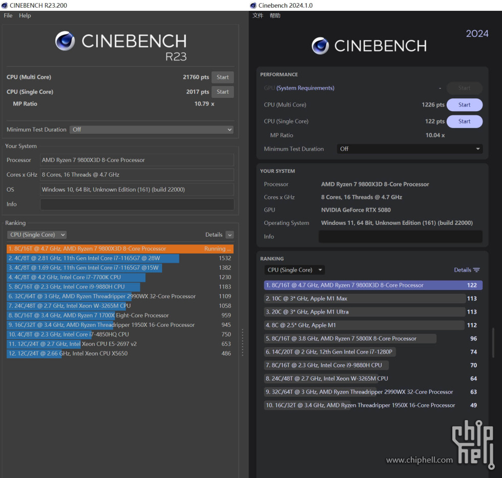Select the Ryzen 7 1700X ranking row
The height and width of the screenshot is (478, 502).
click(120, 316)
